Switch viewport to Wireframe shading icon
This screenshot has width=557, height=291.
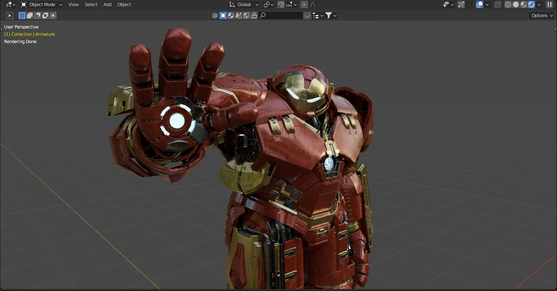coord(508,4)
